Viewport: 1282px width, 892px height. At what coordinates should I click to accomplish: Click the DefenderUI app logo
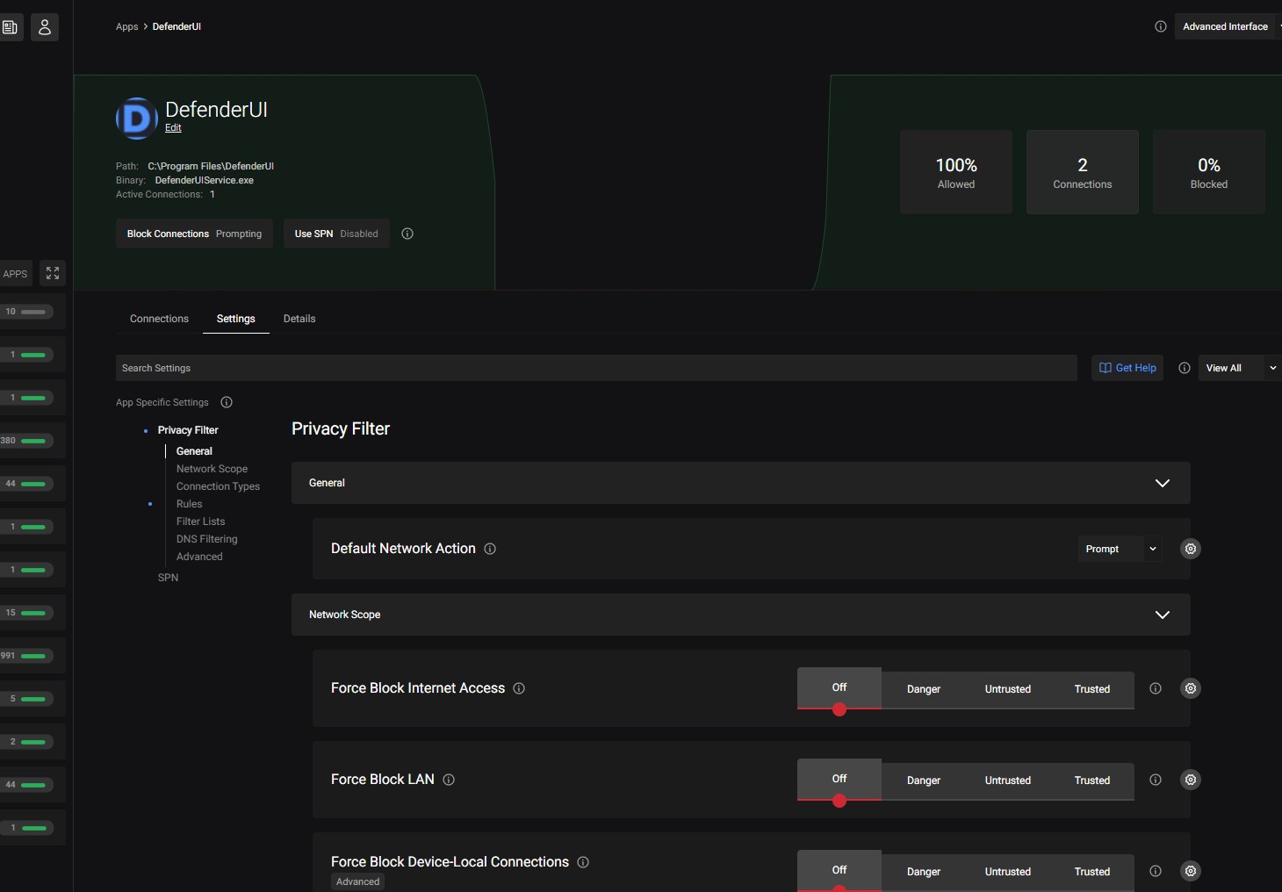[137, 119]
